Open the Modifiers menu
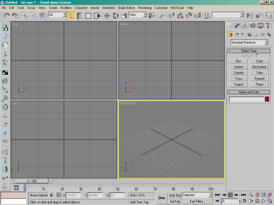 pos(66,7)
